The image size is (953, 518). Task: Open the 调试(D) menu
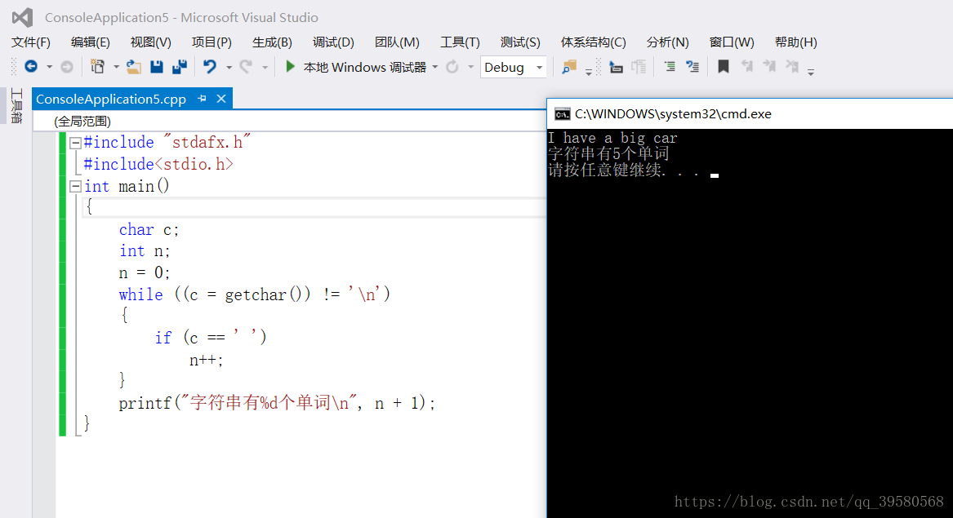coord(333,42)
